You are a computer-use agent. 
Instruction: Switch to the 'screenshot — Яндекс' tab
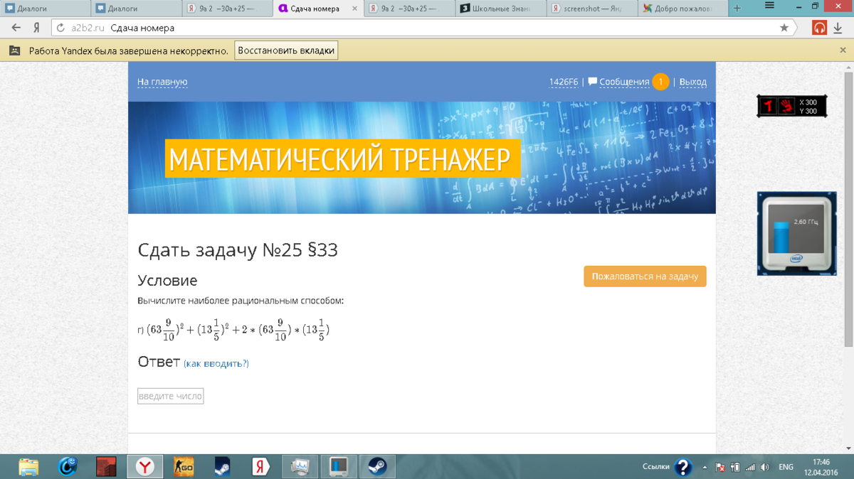point(591,9)
